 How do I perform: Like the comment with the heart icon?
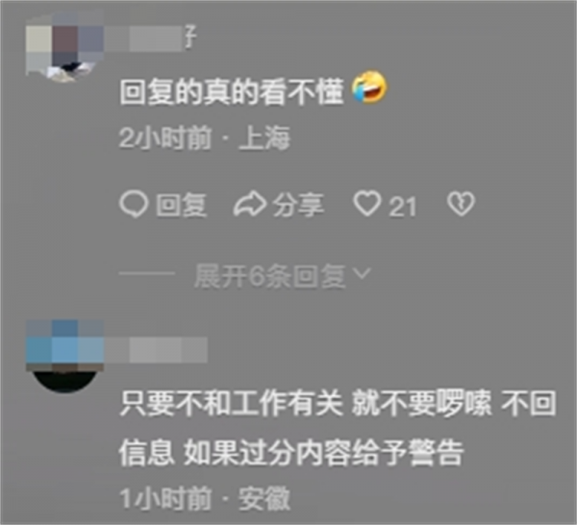(367, 203)
